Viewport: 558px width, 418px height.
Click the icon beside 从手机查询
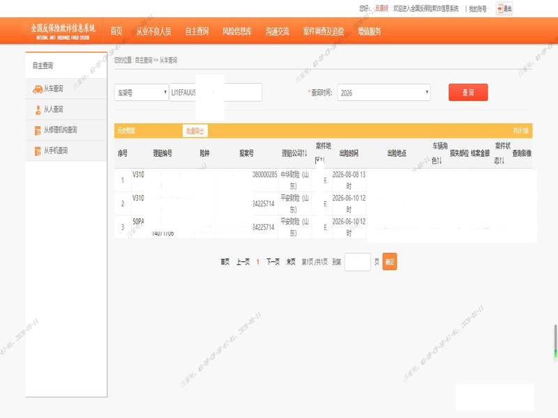(38, 151)
